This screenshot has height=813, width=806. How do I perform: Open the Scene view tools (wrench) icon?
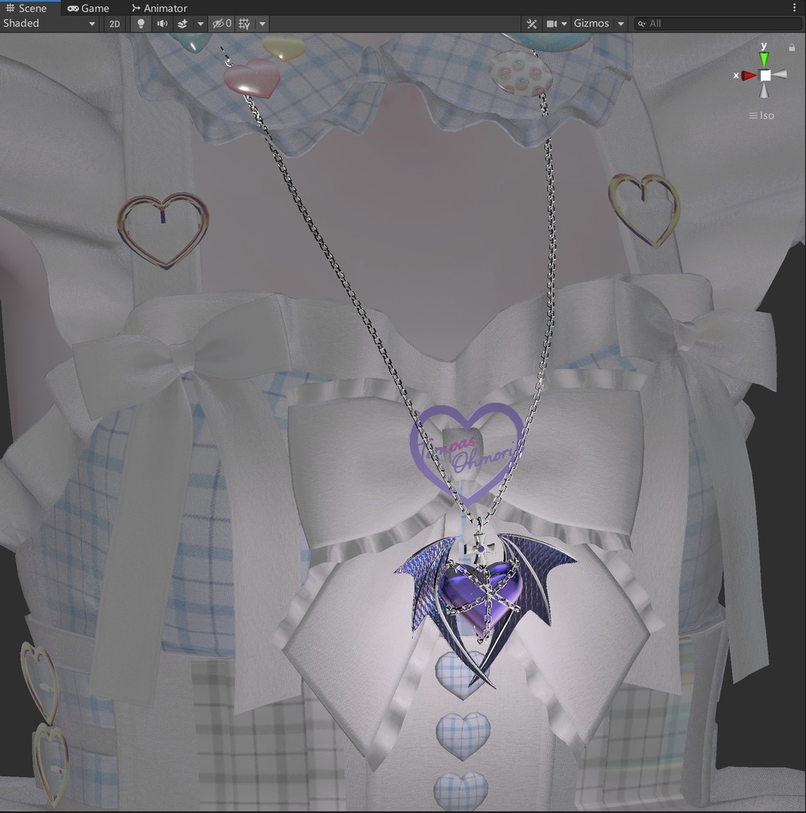click(x=532, y=24)
